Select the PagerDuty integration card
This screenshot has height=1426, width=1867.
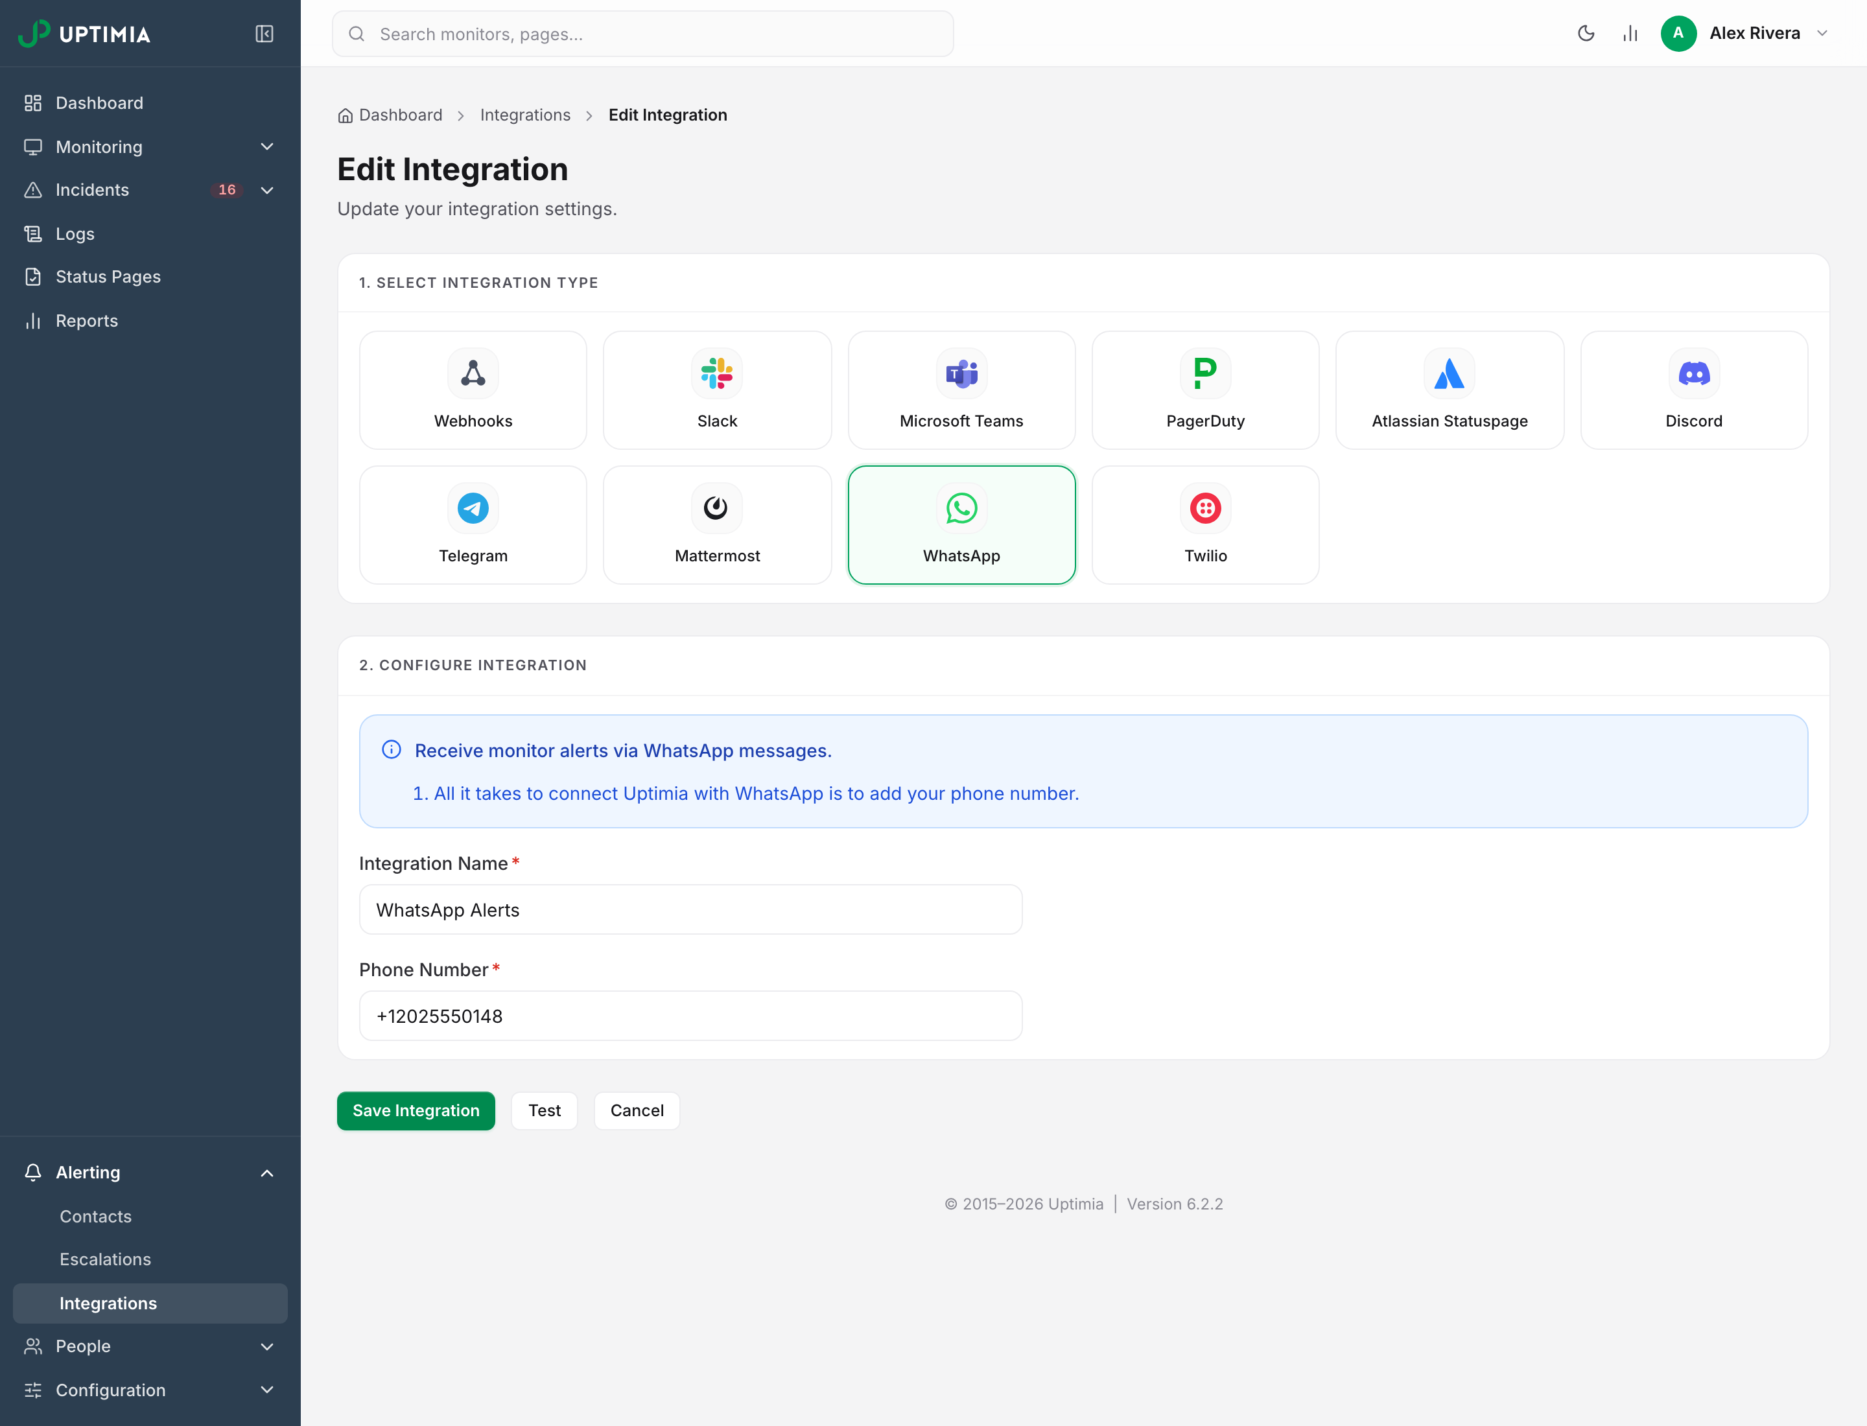(x=1204, y=390)
